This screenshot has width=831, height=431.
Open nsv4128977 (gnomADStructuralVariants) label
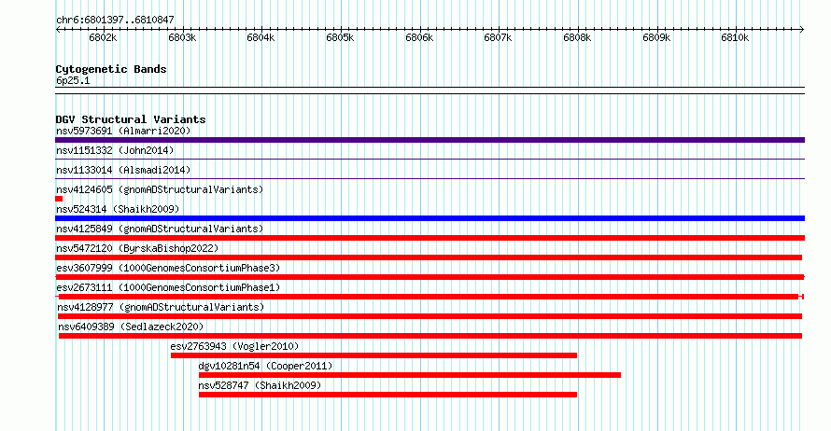(161, 307)
